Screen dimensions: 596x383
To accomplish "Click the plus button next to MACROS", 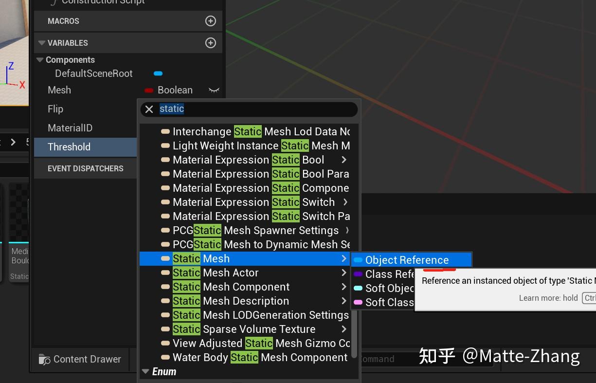I will (x=210, y=21).
